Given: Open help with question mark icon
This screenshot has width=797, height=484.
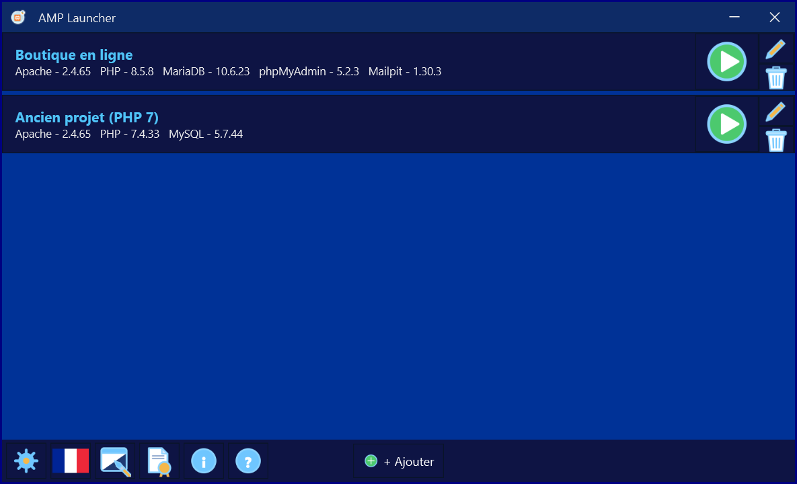Looking at the screenshot, I should pos(248,461).
